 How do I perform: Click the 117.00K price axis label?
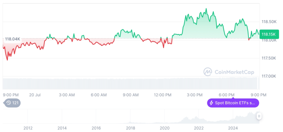pos(269,76)
